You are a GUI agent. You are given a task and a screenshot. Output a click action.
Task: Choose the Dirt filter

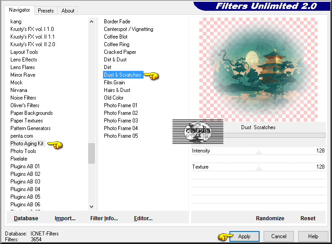coord(108,67)
